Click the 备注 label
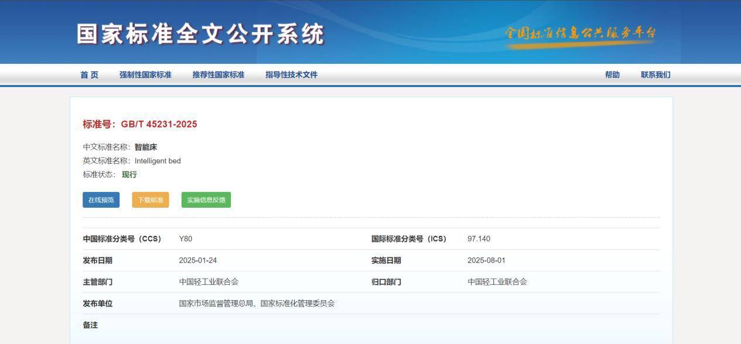The width and height of the screenshot is (741, 344). (x=90, y=325)
